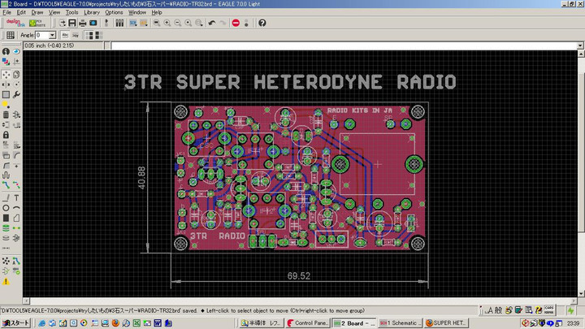
Task: Select the Text tool in left toolbar
Action: coord(15,197)
